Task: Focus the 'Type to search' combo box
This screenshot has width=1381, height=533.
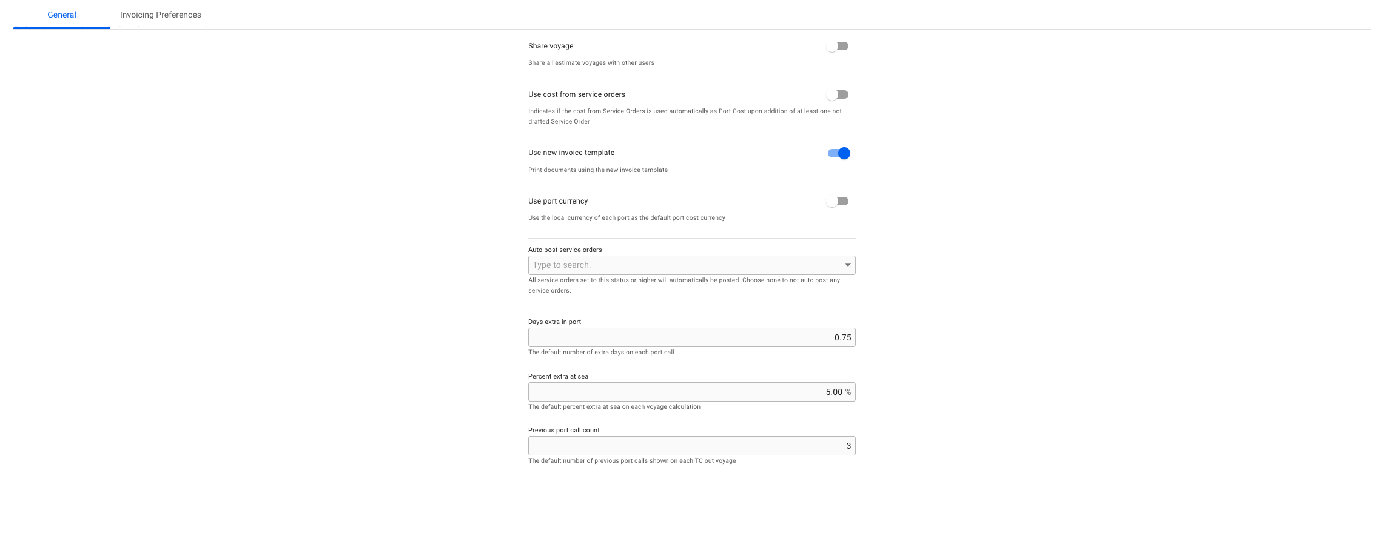Action: pyautogui.click(x=684, y=265)
